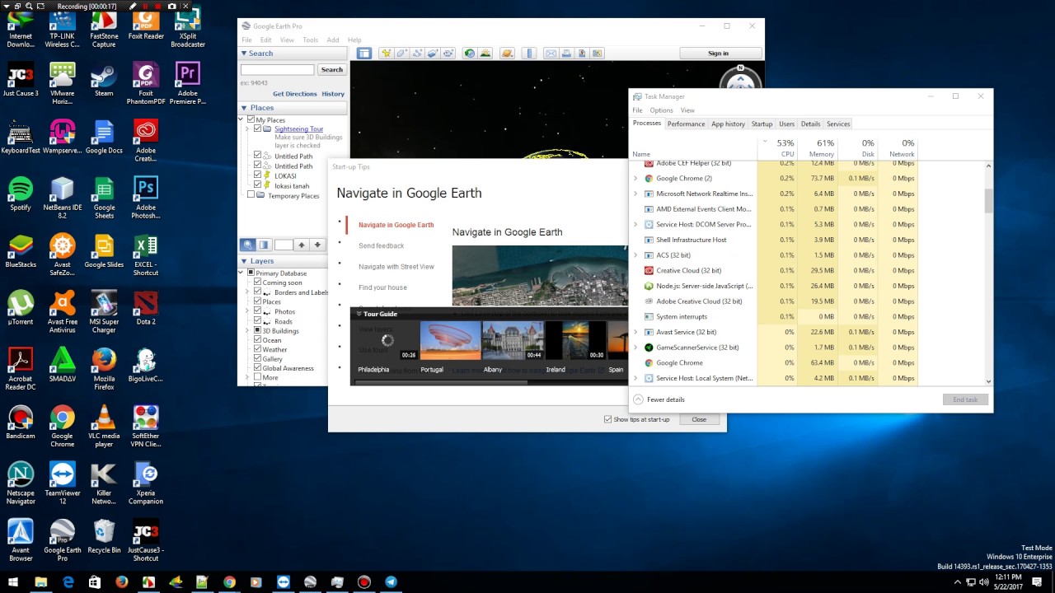Uncheck the Ocean layer checkbox
This screenshot has height=593, width=1055.
(258, 340)
